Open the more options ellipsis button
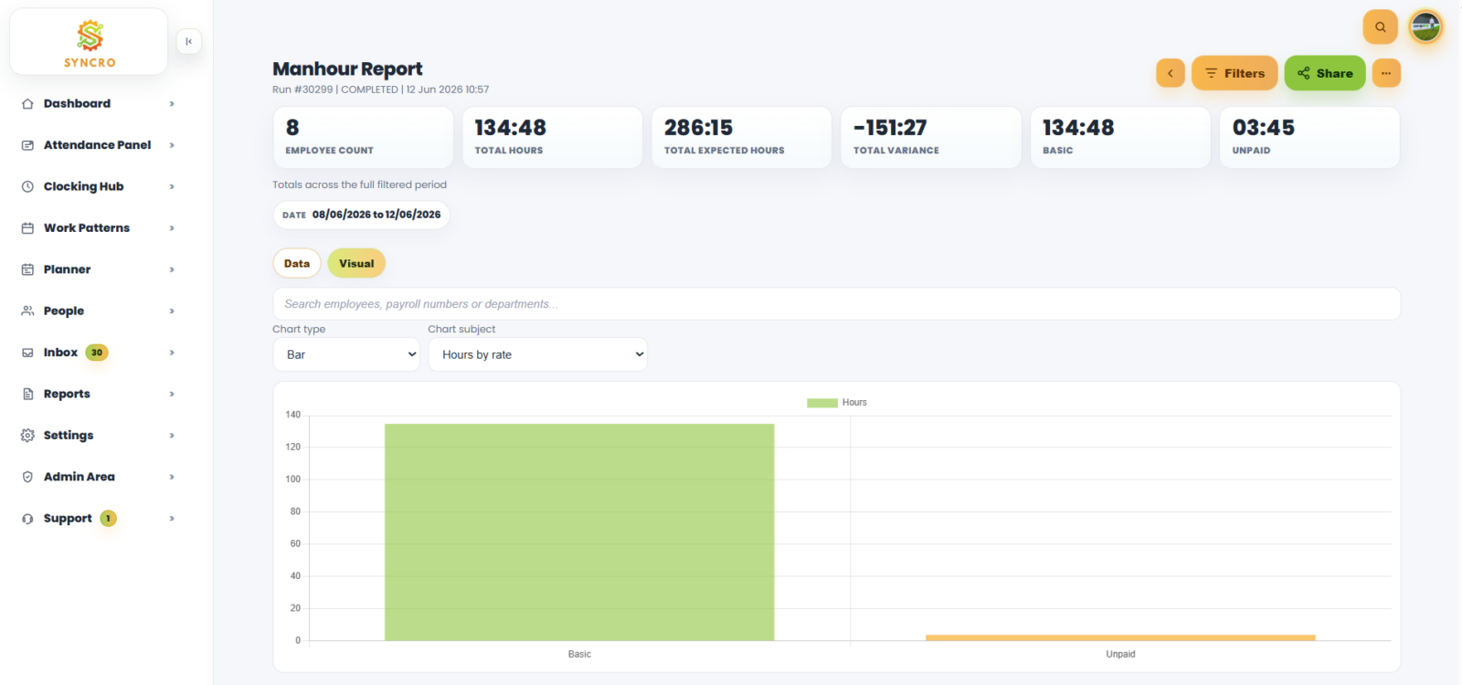 point(1386,73)
